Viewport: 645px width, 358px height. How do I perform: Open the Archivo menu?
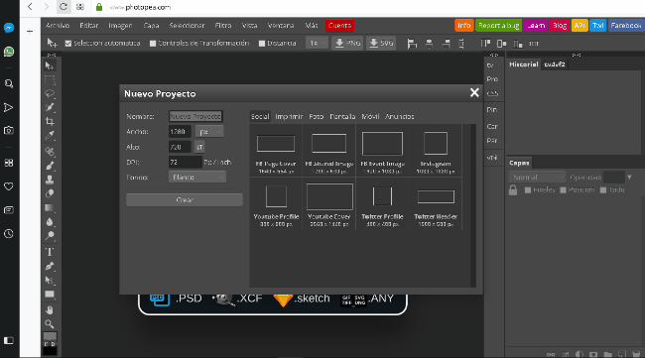click(58, 26)
